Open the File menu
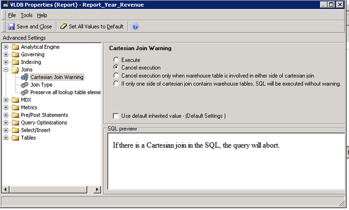The width and height of the screenshot is (349, 210). click(x=12, y=15)
